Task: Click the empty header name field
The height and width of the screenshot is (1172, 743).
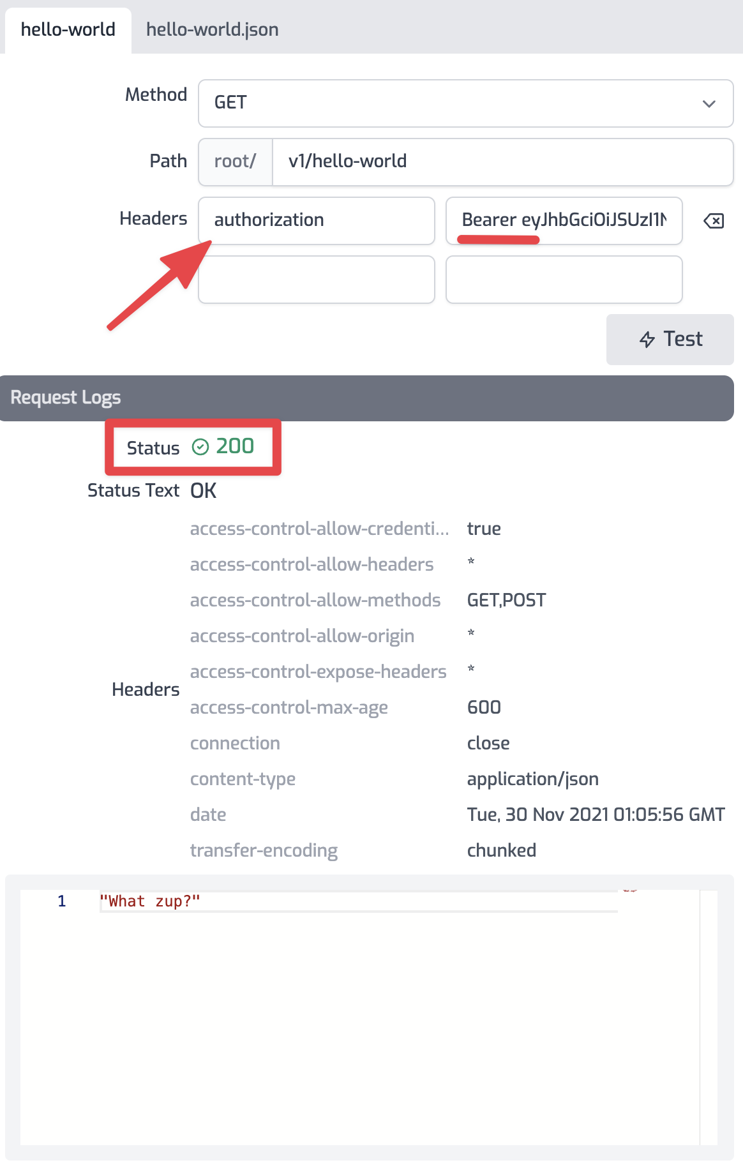Action: [x=316, y=280]
